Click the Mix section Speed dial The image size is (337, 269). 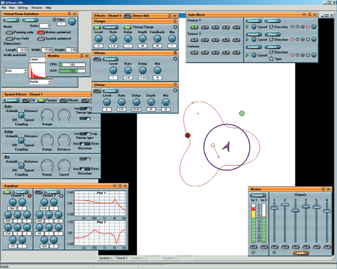pos(64,166)
